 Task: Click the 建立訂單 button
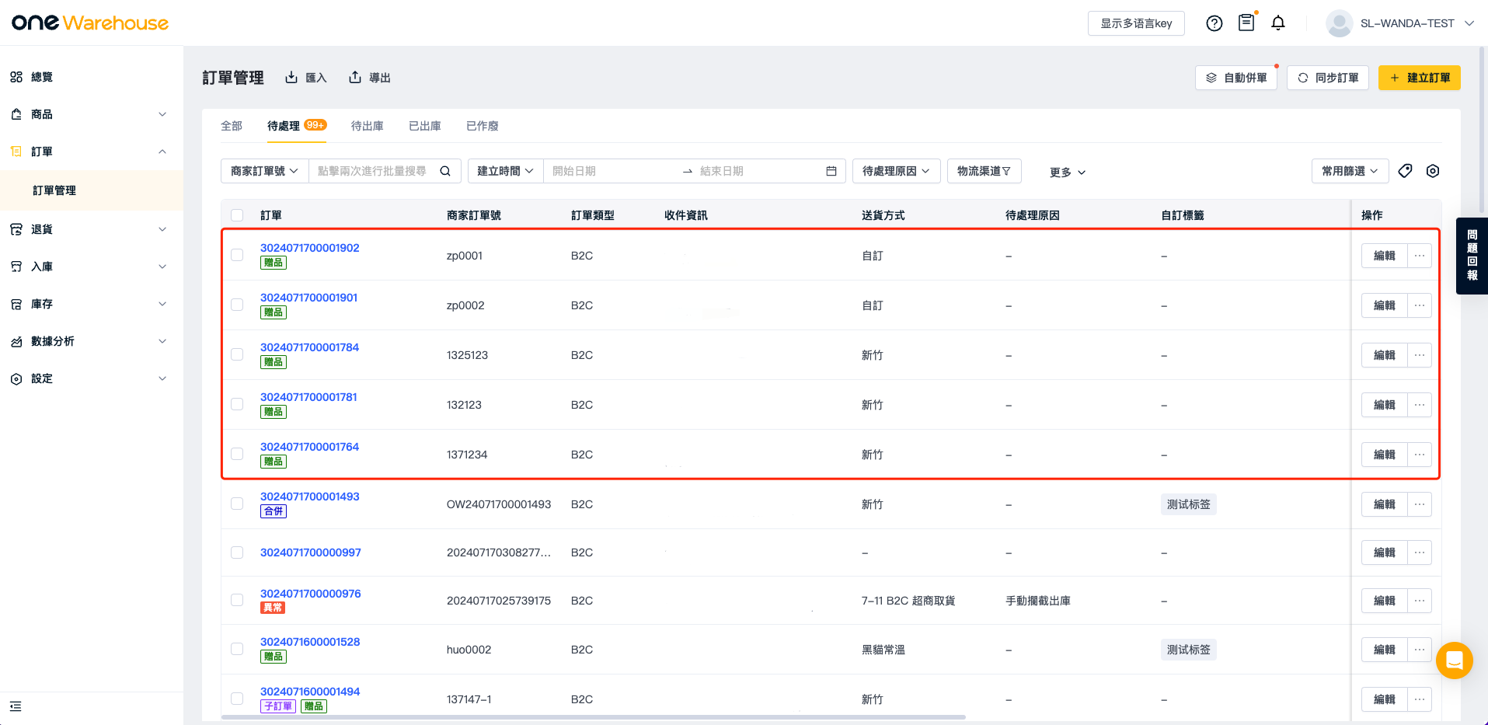point(1419,78)
